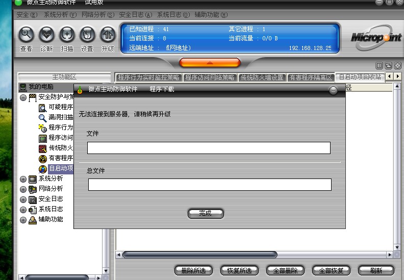Switch to 自启动项回收站 tab
This screenshot has width=404, height=280.
click(360, 77)
